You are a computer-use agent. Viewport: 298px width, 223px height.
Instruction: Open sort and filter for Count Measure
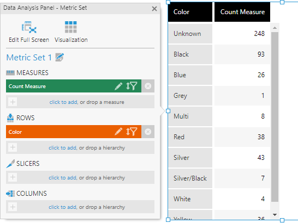tap(132, 86)
